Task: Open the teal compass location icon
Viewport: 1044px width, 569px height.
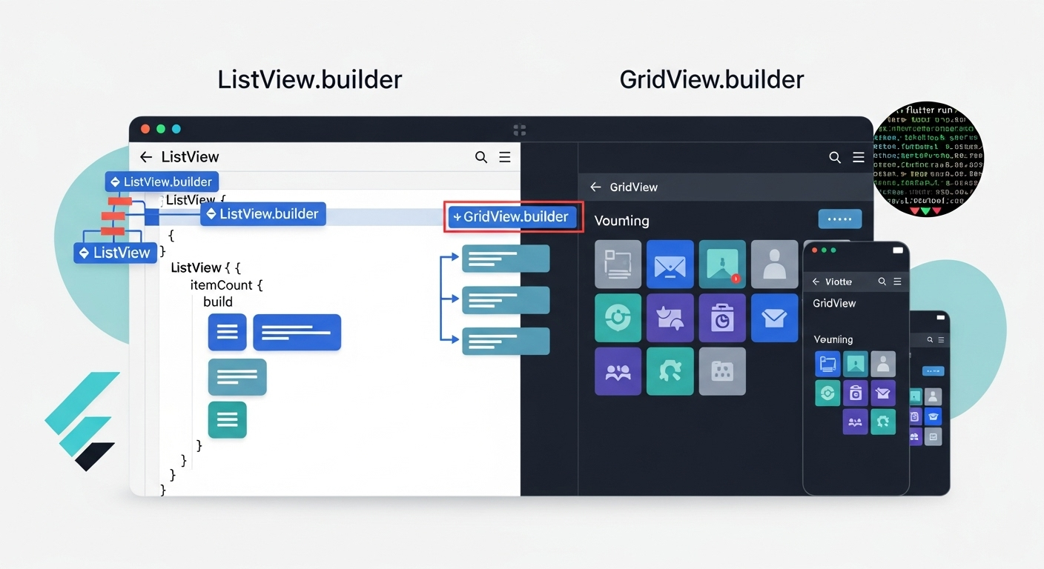Action: pyautogui.click(x=618, y=318)
